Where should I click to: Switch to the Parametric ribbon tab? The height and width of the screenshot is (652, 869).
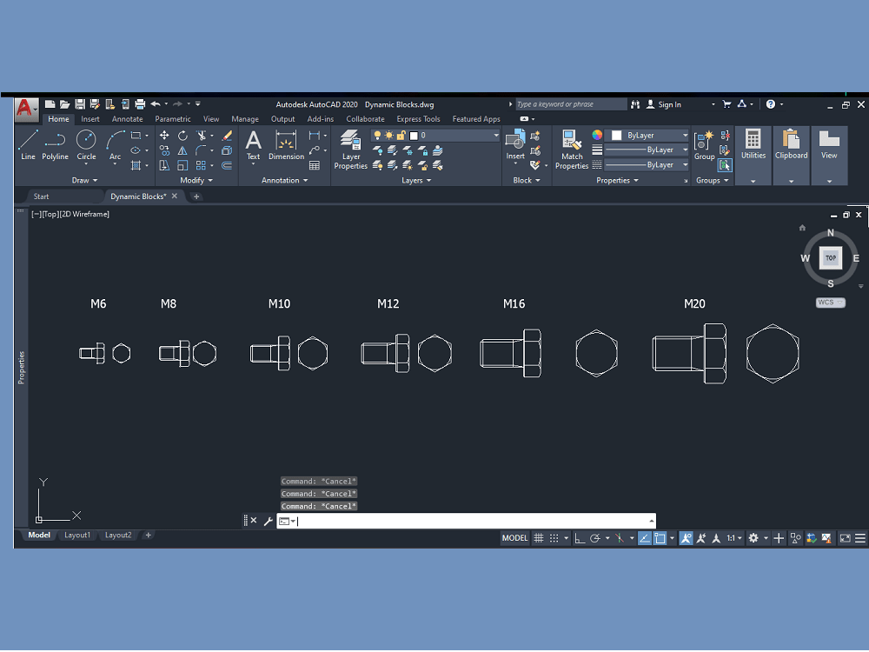click(173, 119)
